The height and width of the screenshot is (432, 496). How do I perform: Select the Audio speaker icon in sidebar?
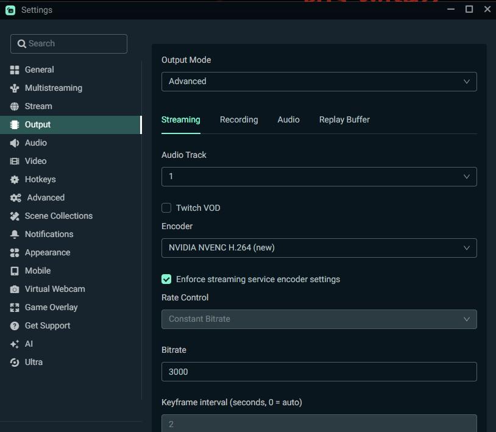click(x=15, y=143)
